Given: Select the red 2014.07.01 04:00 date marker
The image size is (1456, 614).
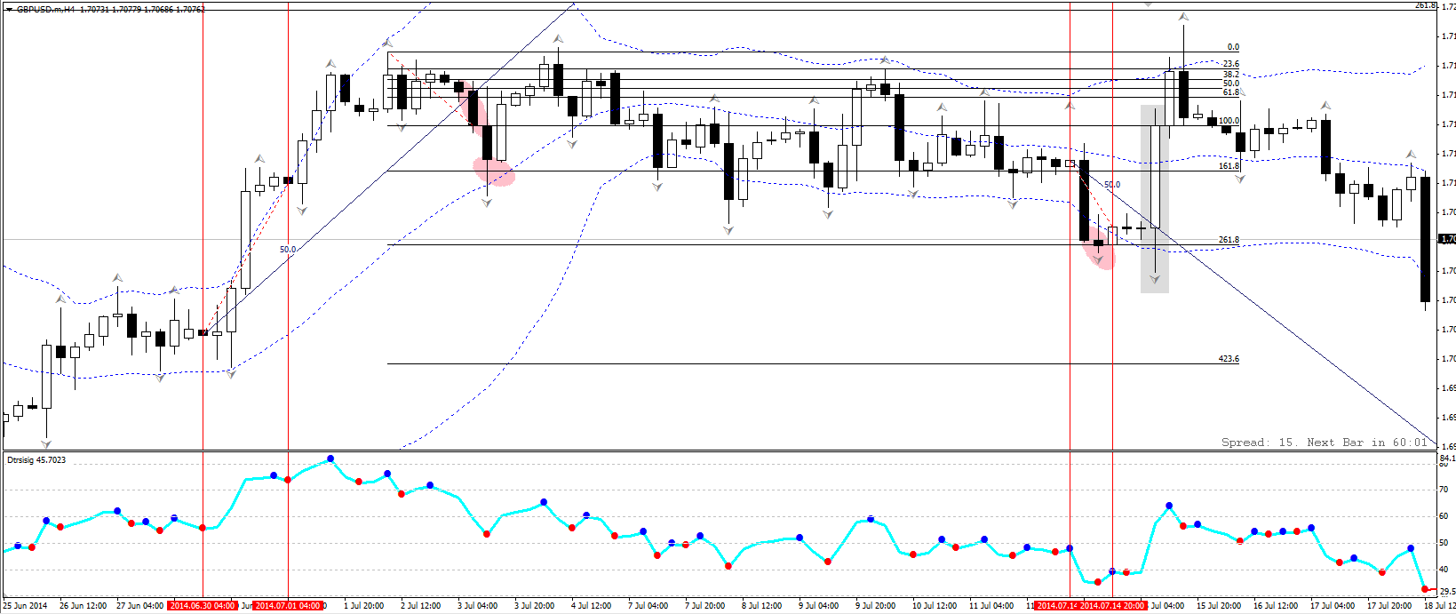Looking at the screenshot, I should 288,606.
